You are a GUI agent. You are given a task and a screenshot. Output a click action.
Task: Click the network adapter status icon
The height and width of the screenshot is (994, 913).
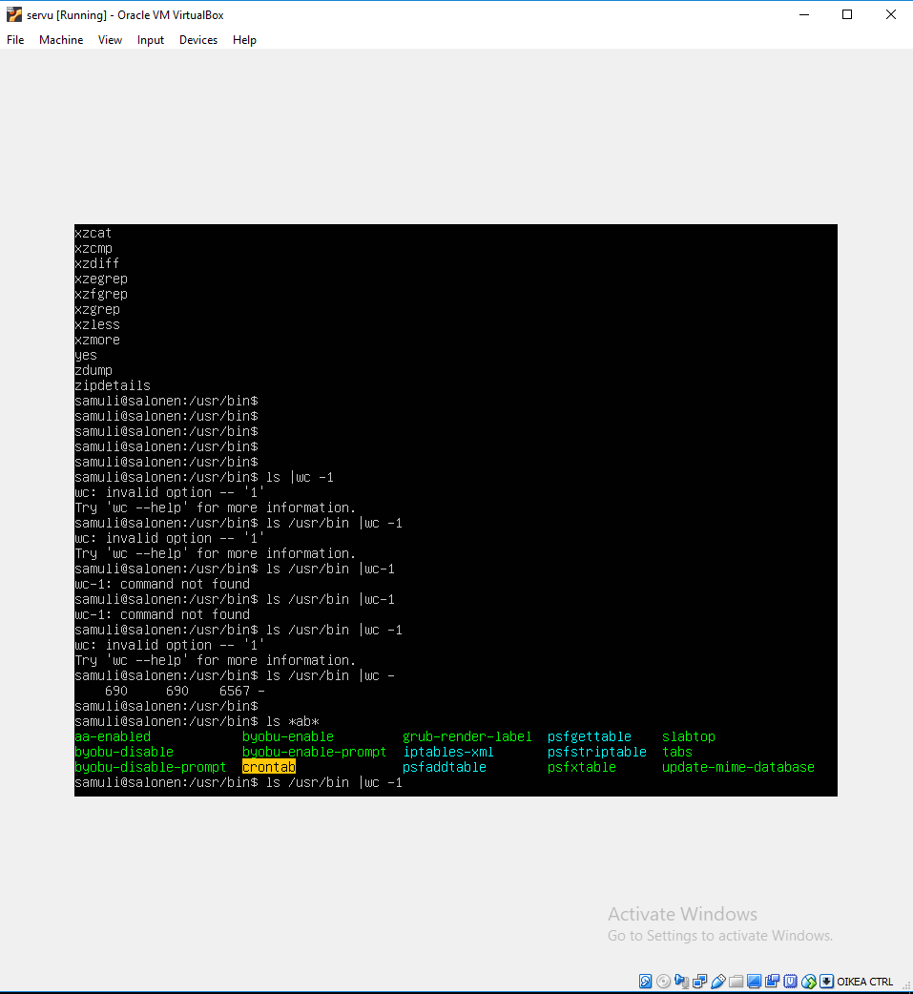pyautogui.click(x=700, y=981)
